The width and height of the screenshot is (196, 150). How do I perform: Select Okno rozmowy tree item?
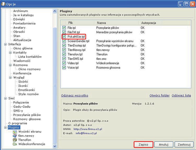29,69
